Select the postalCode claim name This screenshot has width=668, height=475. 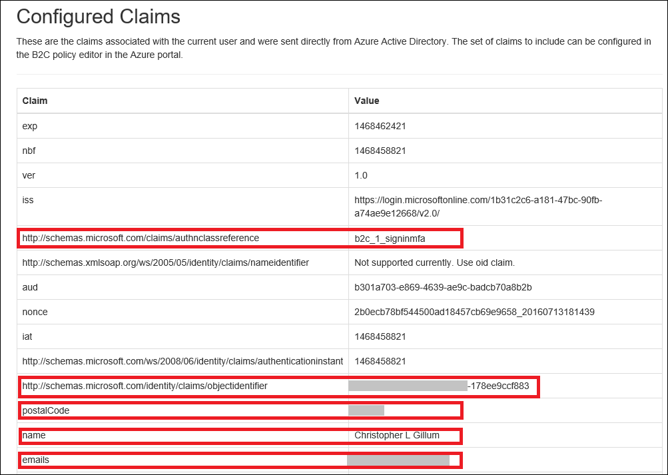tap(46, 410)
